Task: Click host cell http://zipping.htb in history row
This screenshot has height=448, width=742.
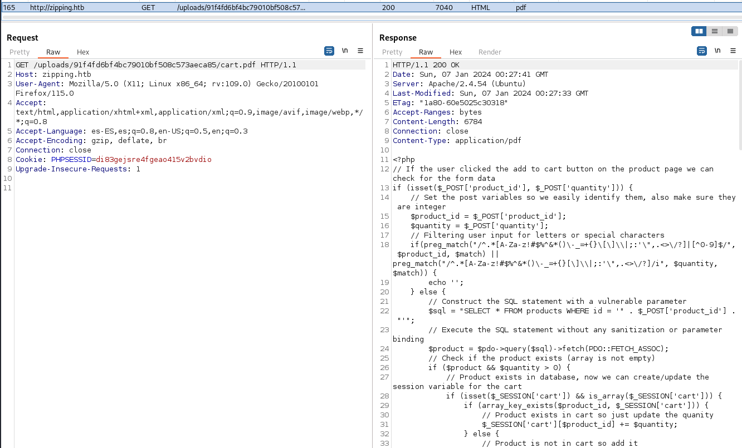Action: (x=57, y=8)
